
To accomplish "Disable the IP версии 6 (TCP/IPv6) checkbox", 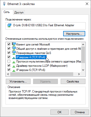I will [9, 69].
